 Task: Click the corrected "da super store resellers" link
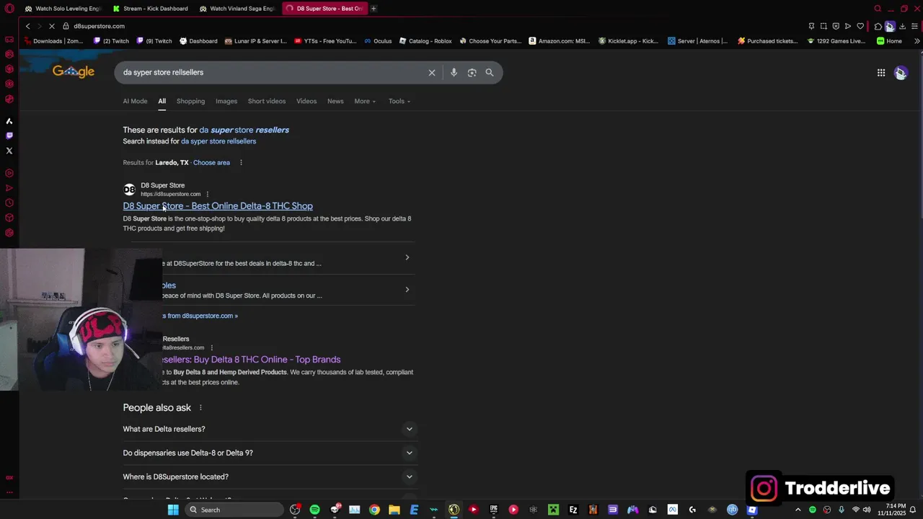tap(244, 130)
